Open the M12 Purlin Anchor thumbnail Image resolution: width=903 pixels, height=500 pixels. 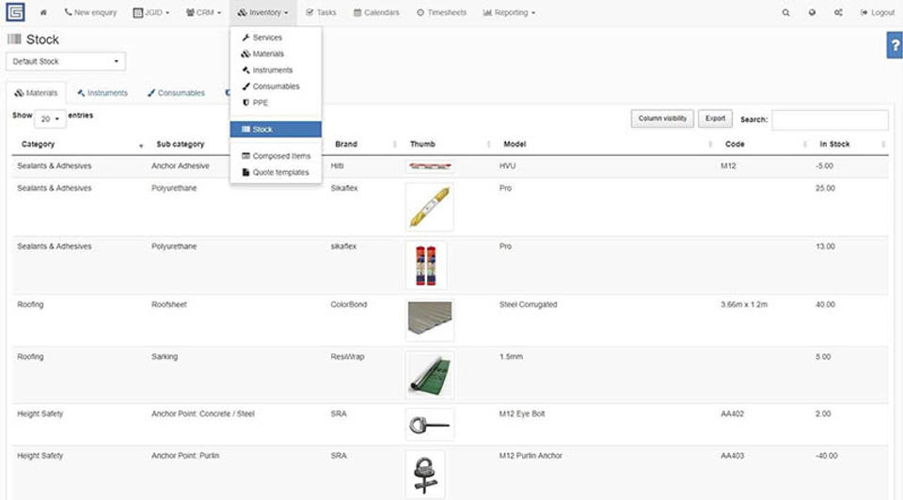coord(425,475)
